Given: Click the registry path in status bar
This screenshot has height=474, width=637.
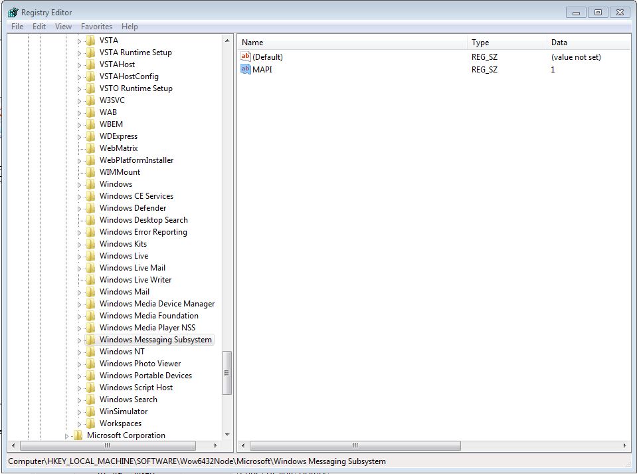Looking at the screenshot, I should 197,461.
